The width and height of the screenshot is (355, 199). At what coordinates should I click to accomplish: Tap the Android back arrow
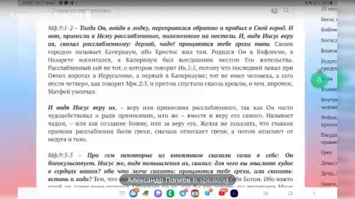coord(315,193)
